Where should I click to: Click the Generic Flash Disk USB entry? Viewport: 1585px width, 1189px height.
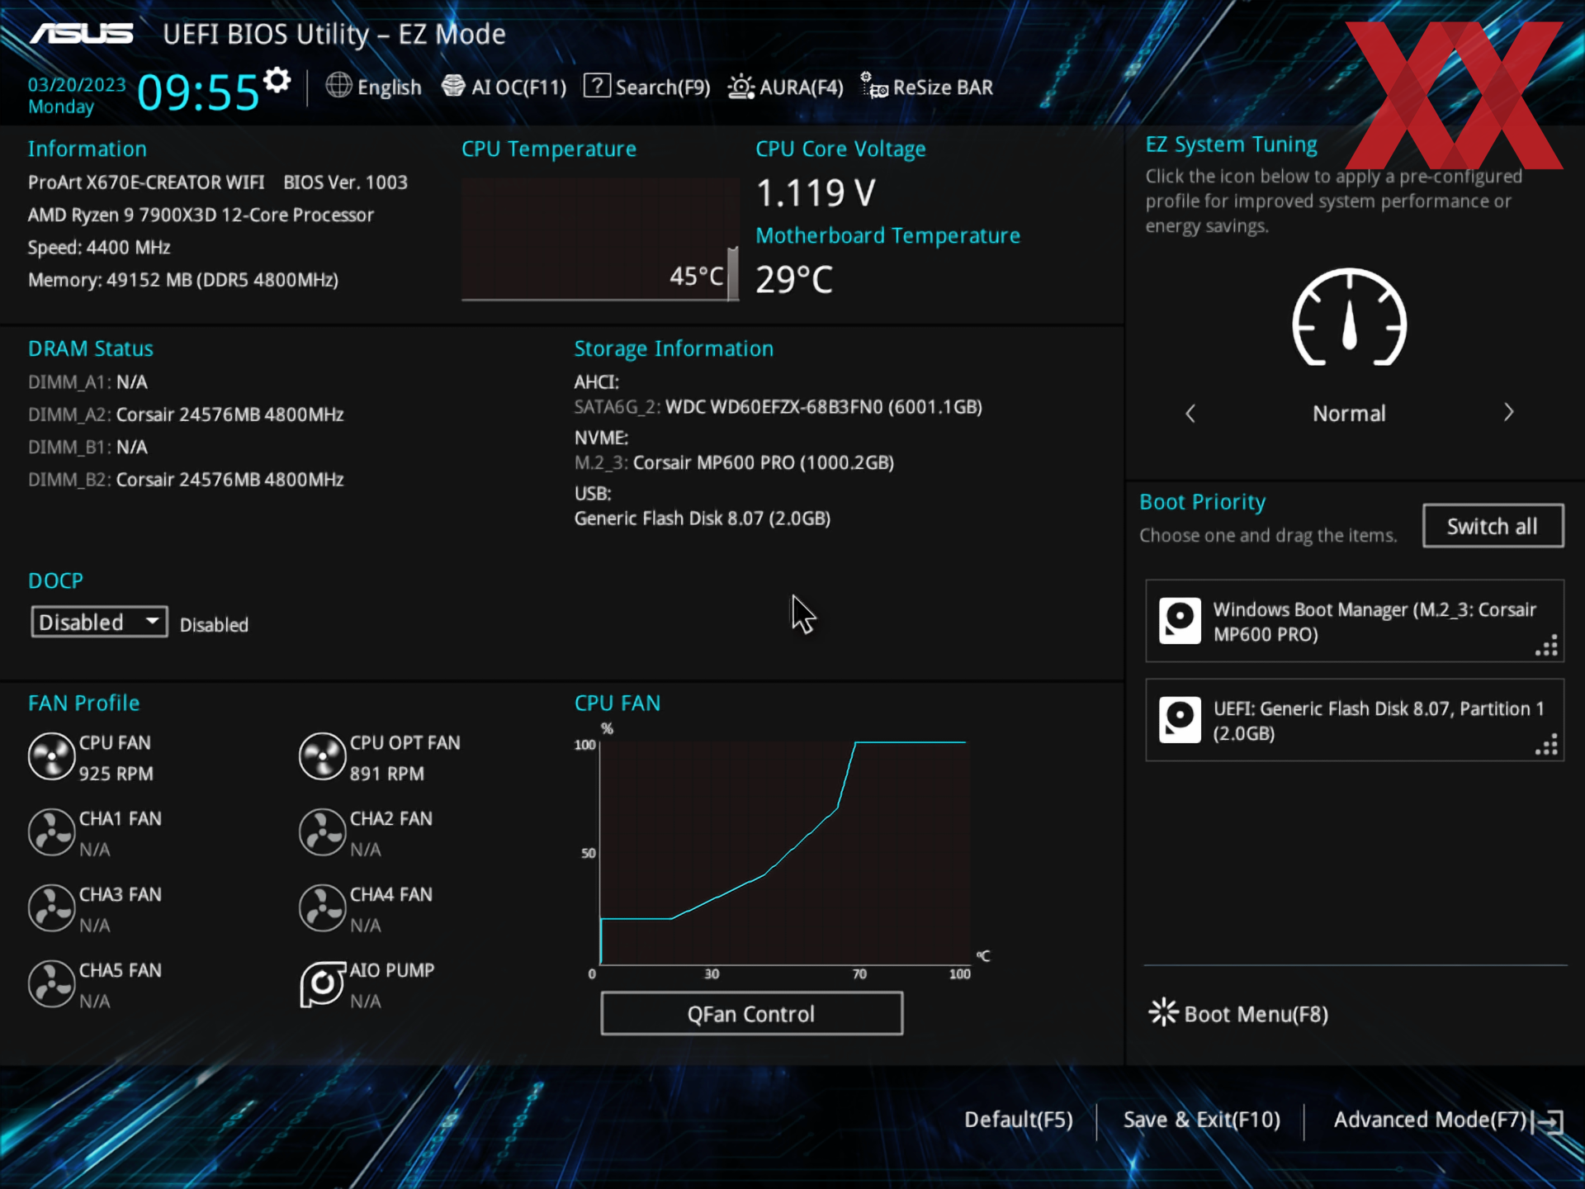click(x=702, y=519)
